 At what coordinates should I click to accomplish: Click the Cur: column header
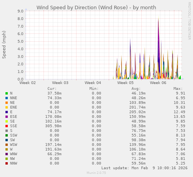(x=52, y=89)
